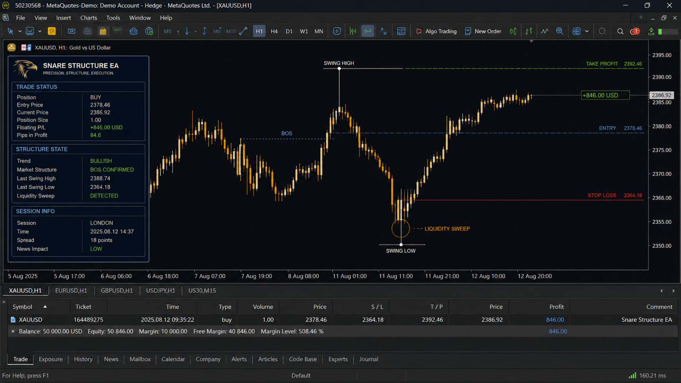The height and width of the screenshot is (383, 681).
Task: Open the shopping bag Market icon
Action: (103, 31)
